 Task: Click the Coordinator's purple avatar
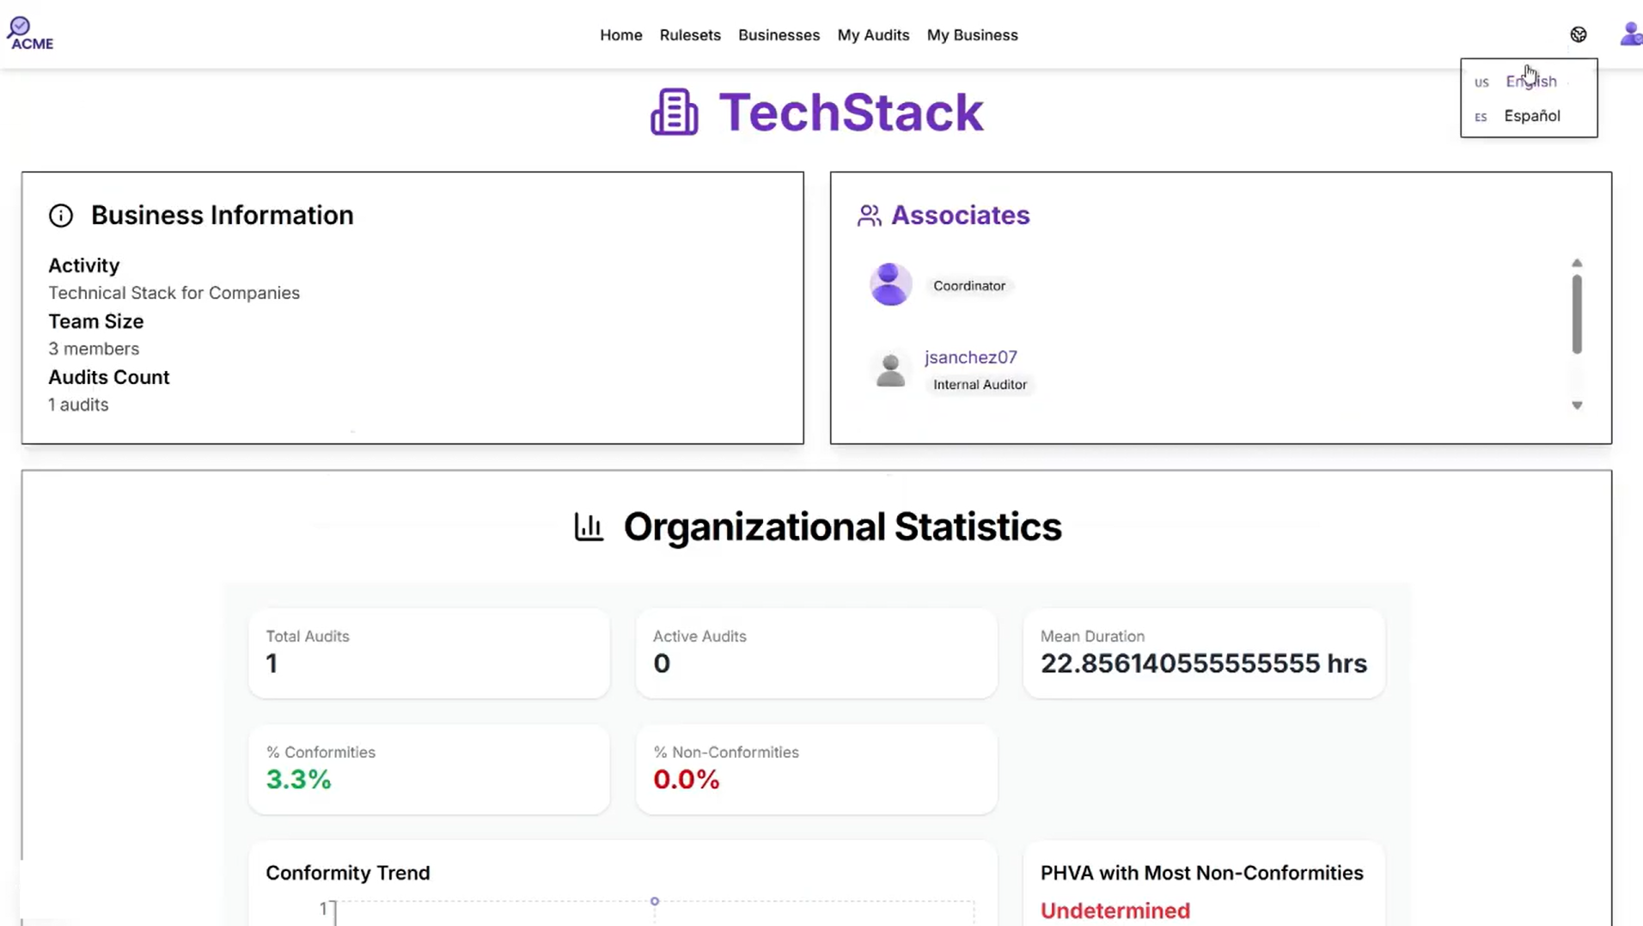(890, 284)
